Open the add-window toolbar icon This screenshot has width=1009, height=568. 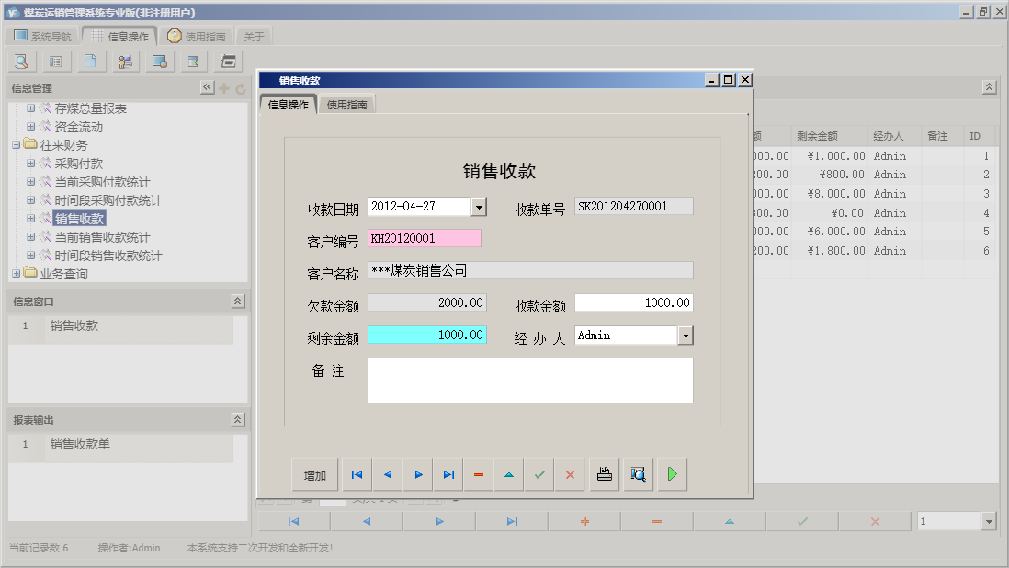pos(194,61)
